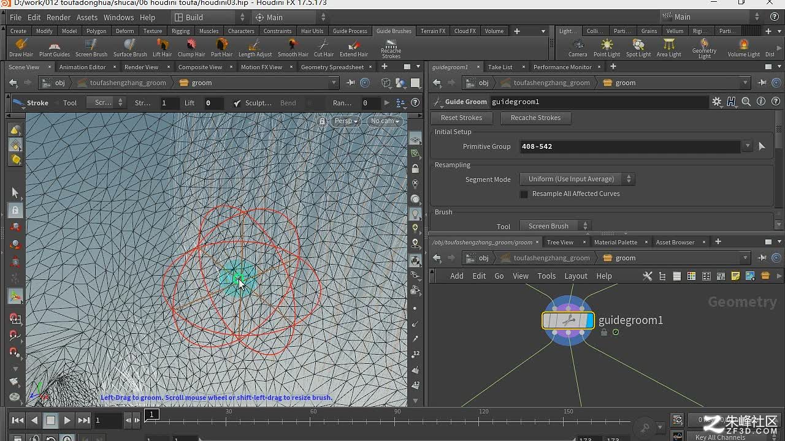Pick the Part Hair tool
The height and width of the screenshot is (441, 785).
pyautogui.click(x=222, y=48)
